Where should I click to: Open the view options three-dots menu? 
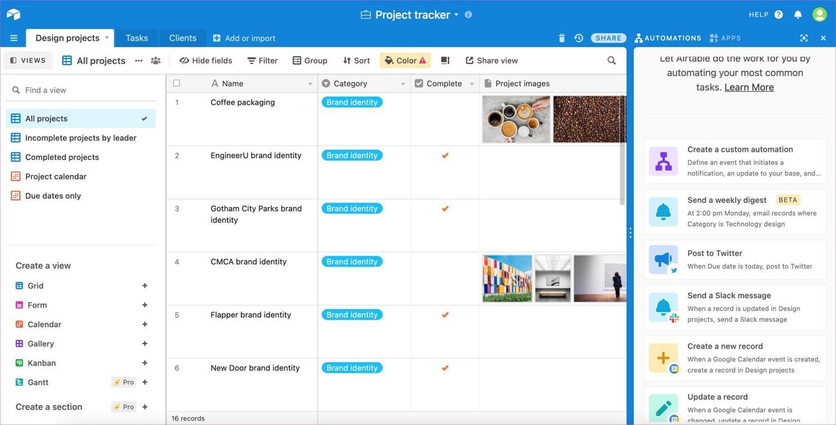[x=139, y=61]
